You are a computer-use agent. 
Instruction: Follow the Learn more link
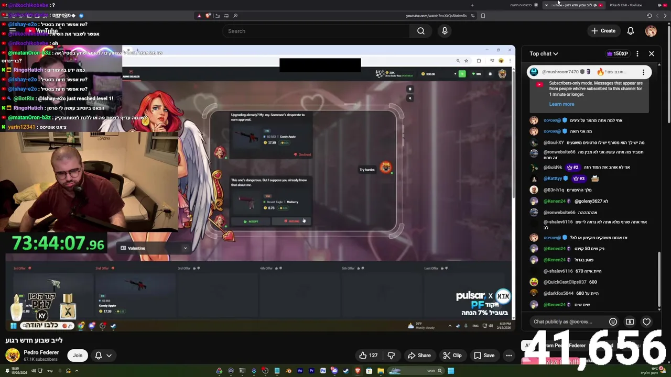(x=561, y=104)
